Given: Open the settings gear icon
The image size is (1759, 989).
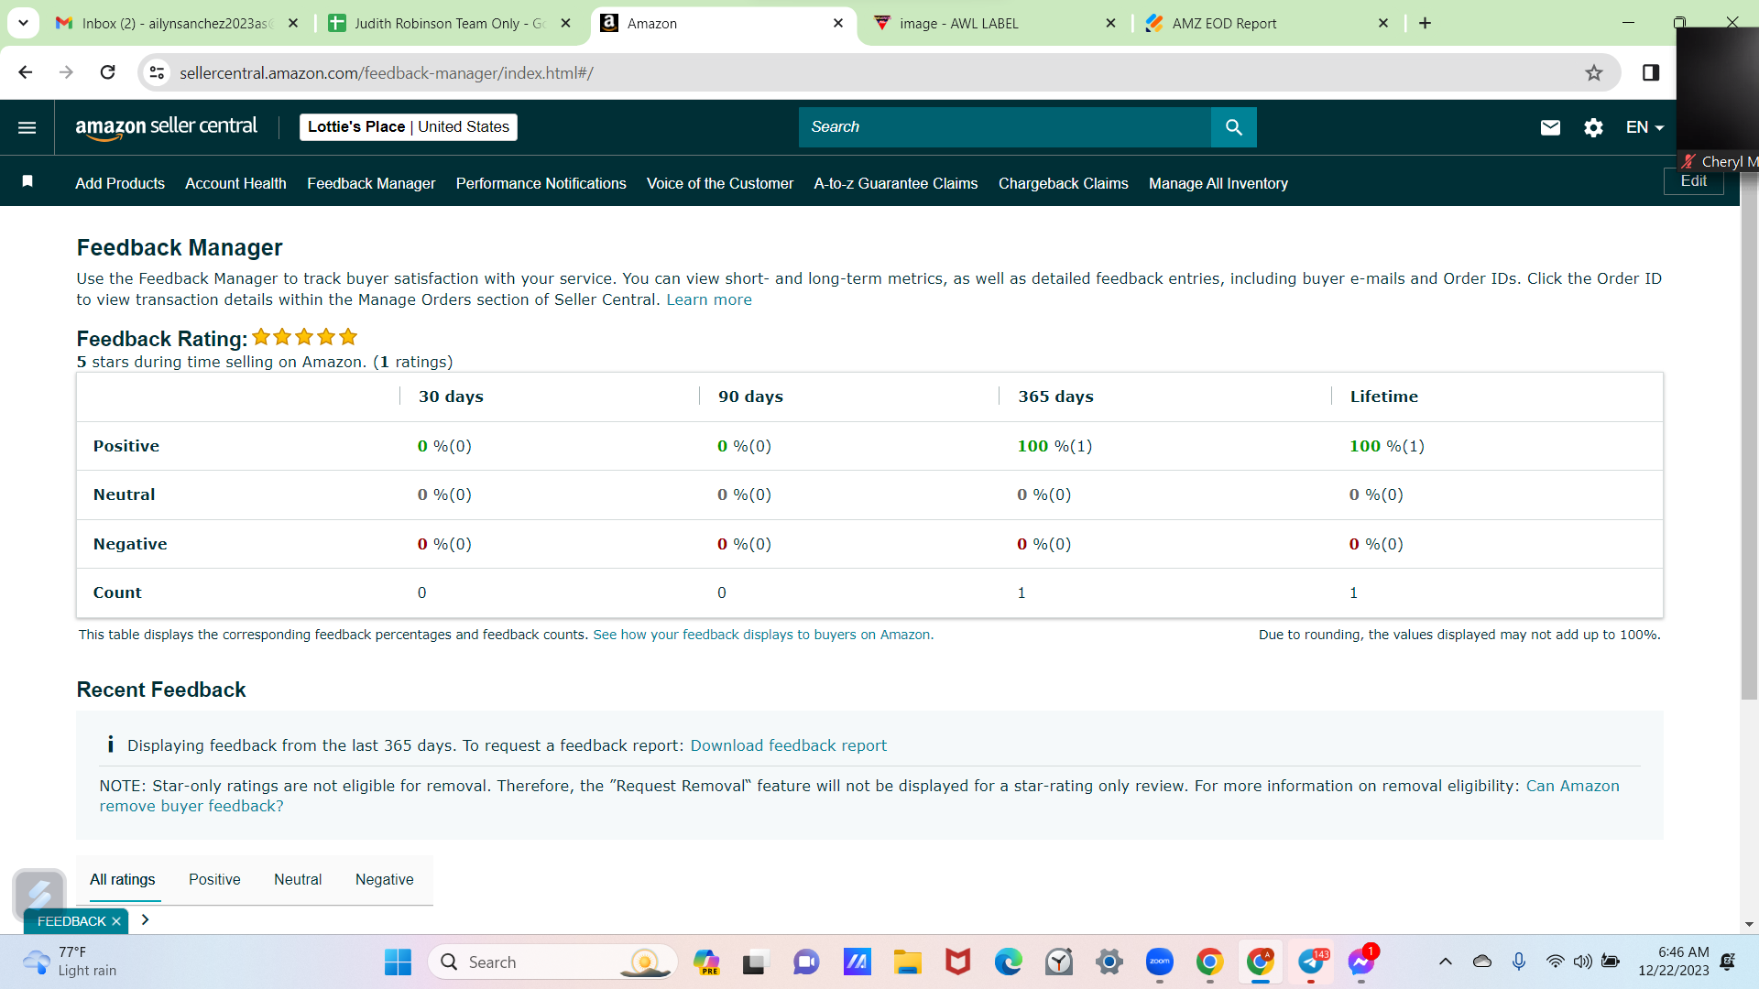Looking at the screenshot, I should (1593, 127).
